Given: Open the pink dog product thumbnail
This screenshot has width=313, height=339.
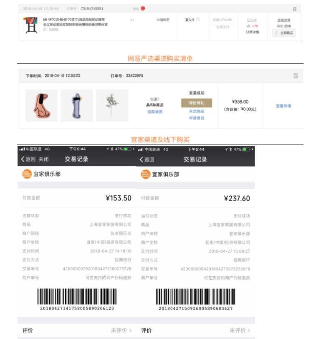Looking at the screenshot, I should (41, 106).
